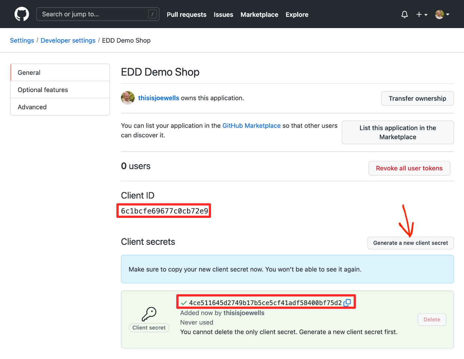Open the notifications bell
Screen dimensions: 464x359
[405, 15]
